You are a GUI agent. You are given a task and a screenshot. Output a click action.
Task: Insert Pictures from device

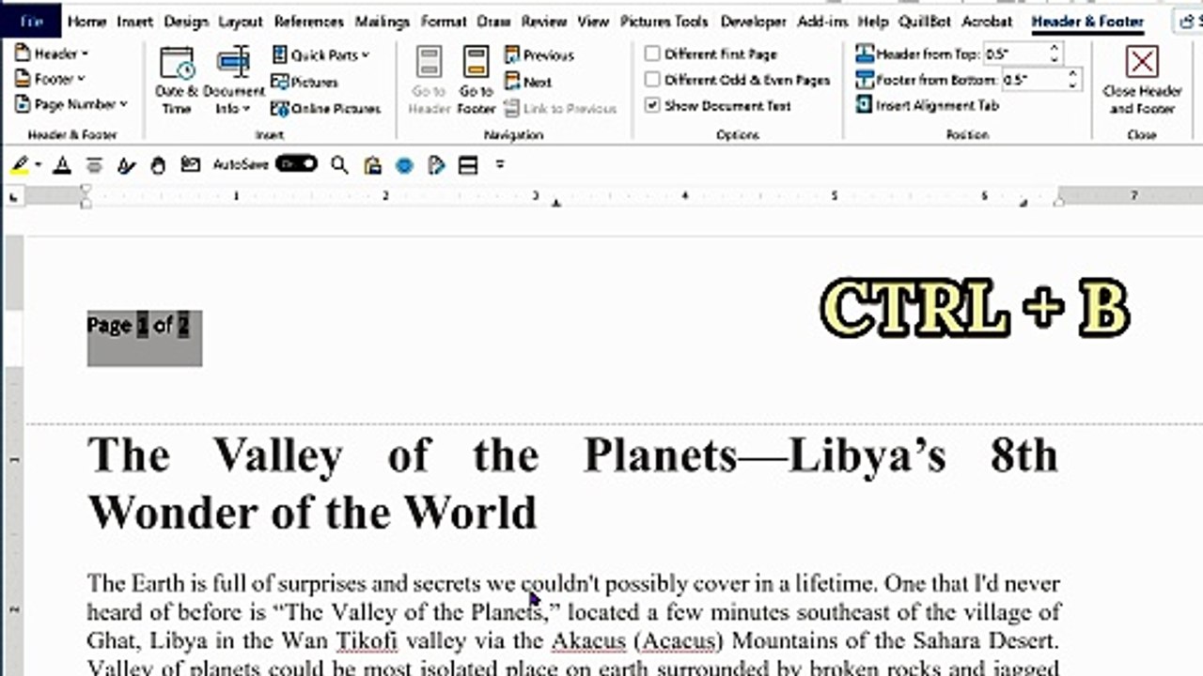(x=305, y=82)
